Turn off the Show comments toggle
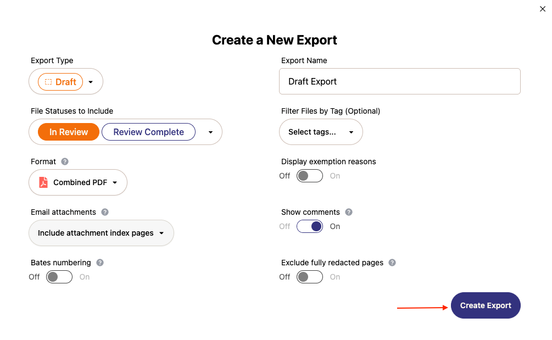 click(x=309, y=226)
